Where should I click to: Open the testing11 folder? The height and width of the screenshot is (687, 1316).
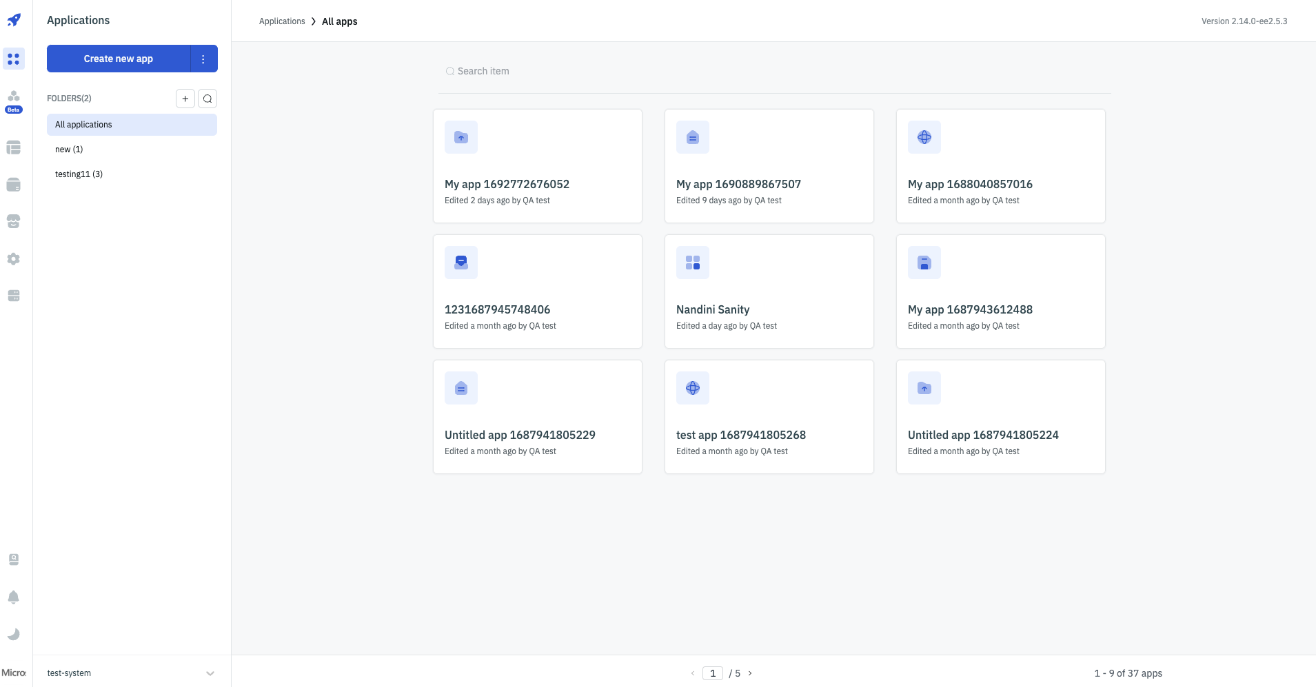pyautogui.click(x=79, y=174)
